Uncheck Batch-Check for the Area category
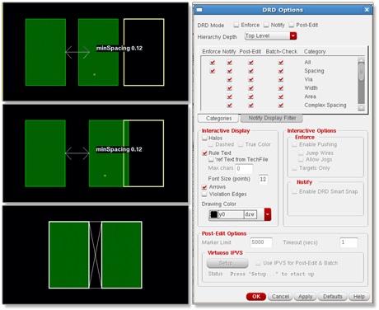This screenshot has height=310, width=379. 281,96
